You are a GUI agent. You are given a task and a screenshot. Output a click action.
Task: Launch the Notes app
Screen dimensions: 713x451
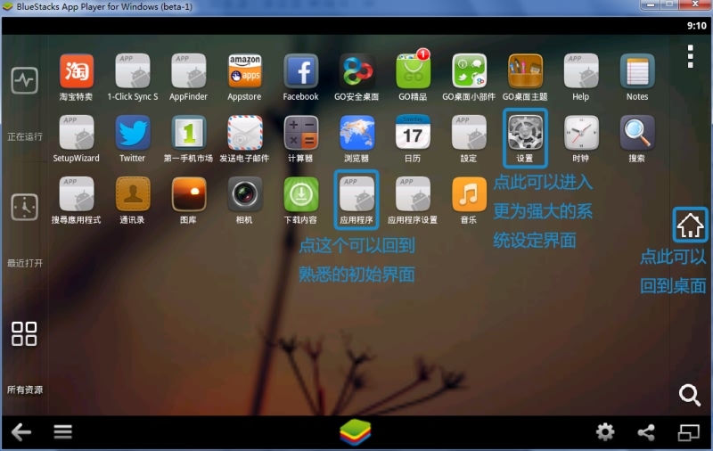(x=637, y=71)
